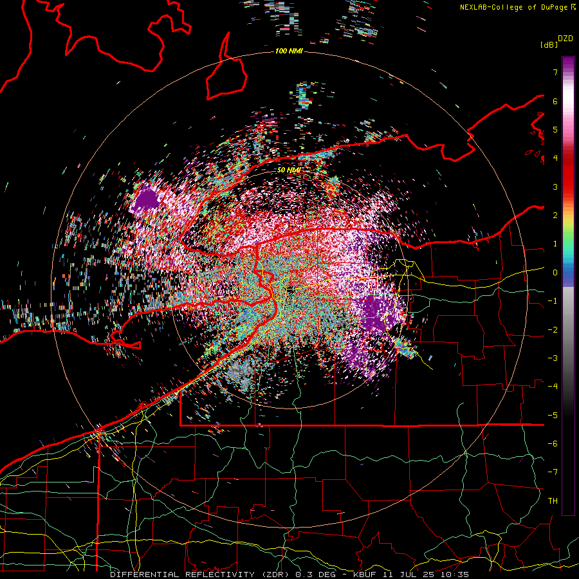The image size is (579, 579).
Task: Click the vertical ZDR color scale bar
Action: click(x=568, y=286)
